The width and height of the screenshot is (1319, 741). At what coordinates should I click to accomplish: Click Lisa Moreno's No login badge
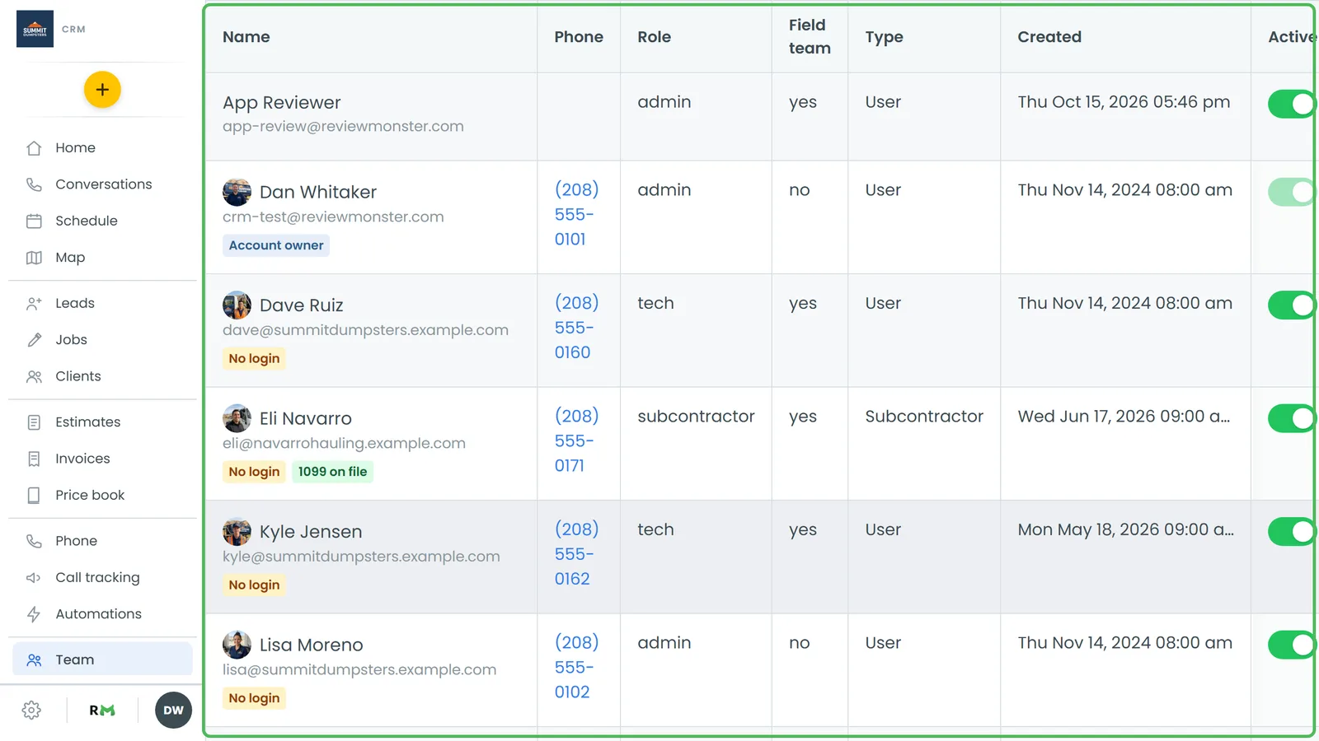click(254, 698)
